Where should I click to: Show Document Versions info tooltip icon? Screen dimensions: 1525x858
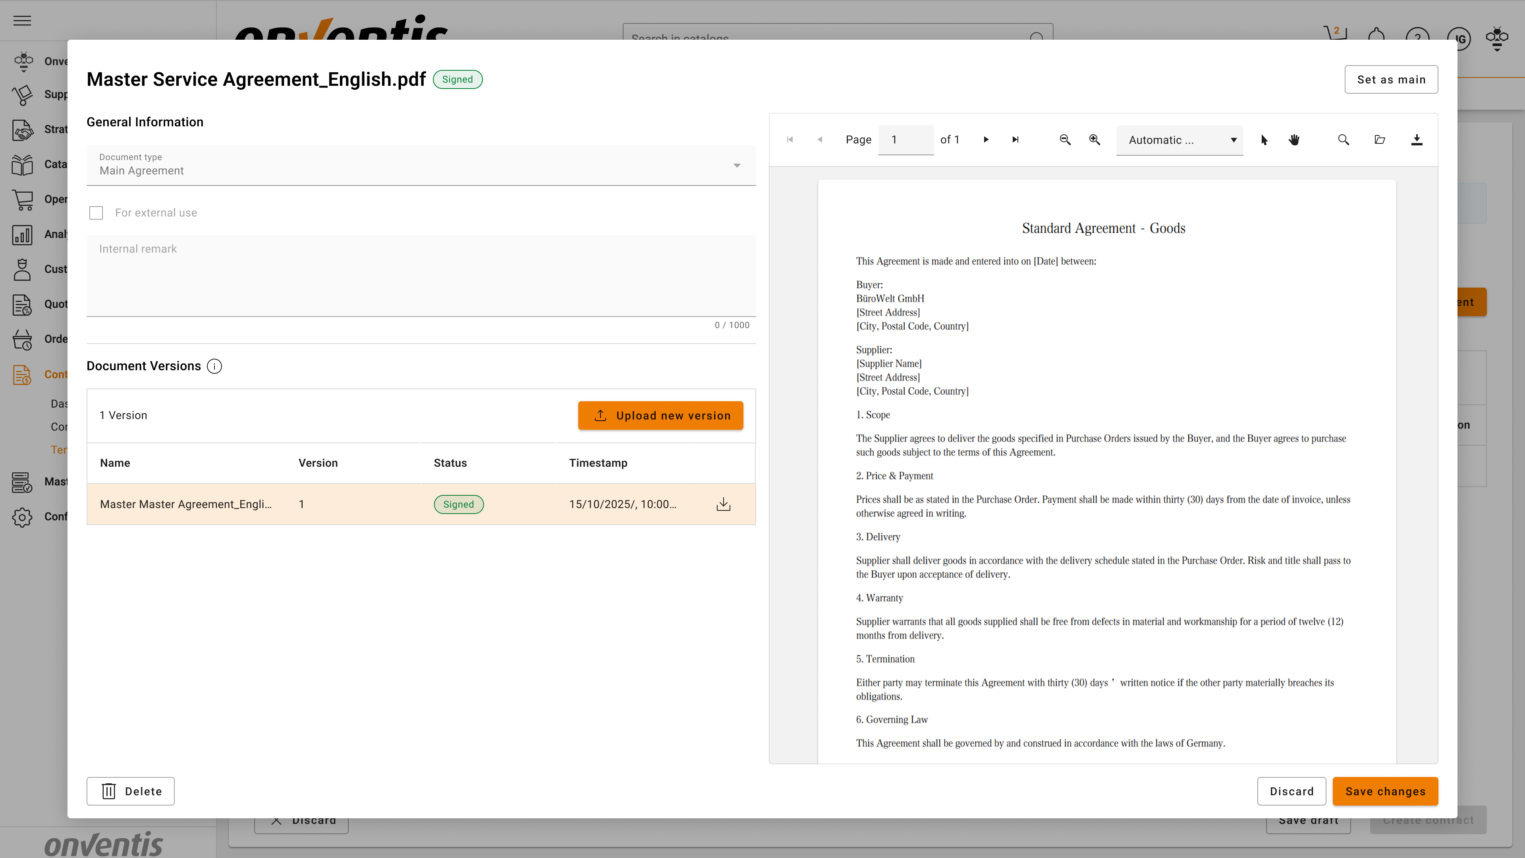214,367
